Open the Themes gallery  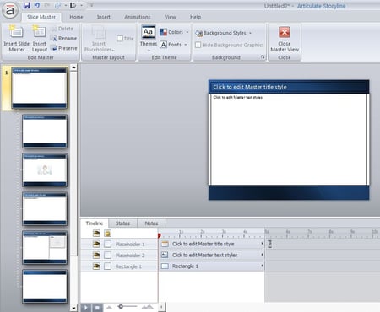(149, 39)
